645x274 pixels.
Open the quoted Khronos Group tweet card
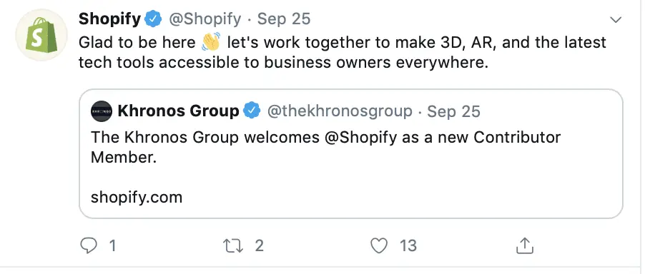[x=351, y=154]
